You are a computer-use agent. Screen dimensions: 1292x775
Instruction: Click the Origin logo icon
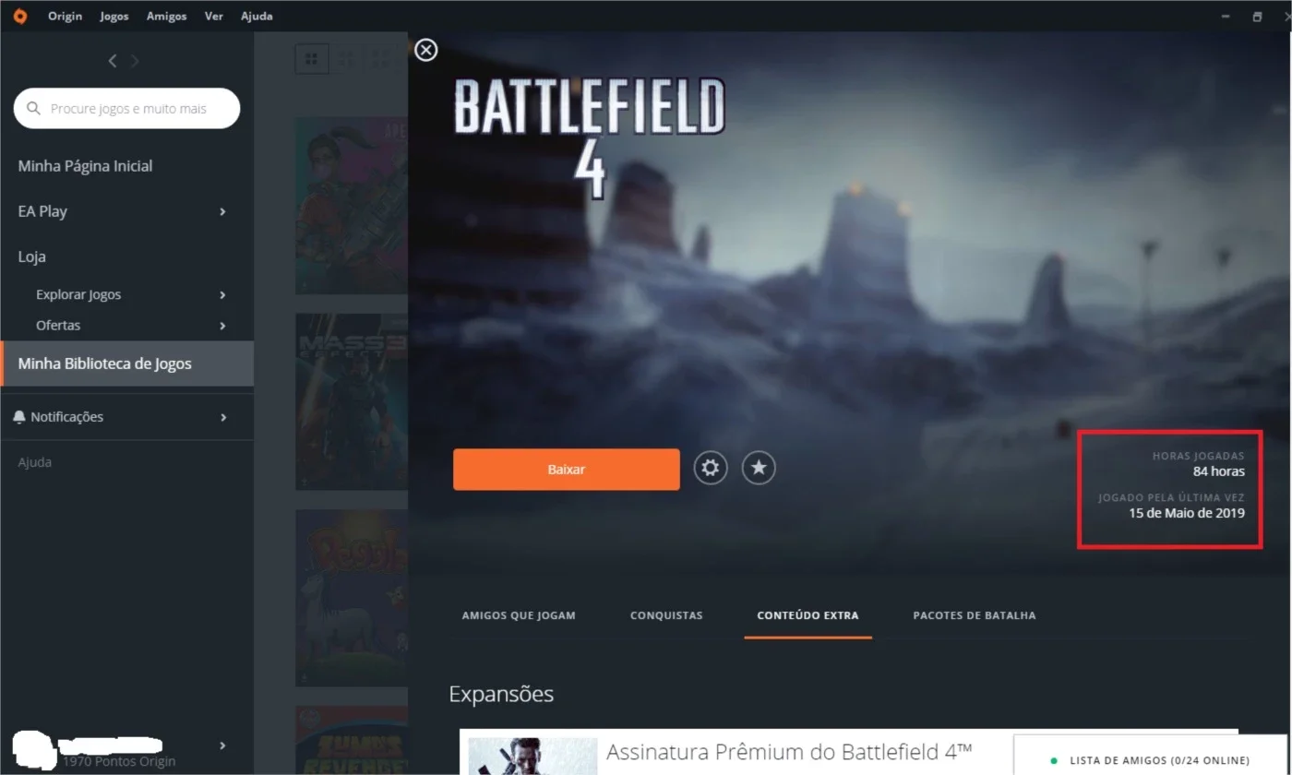(x=20, y=16)
